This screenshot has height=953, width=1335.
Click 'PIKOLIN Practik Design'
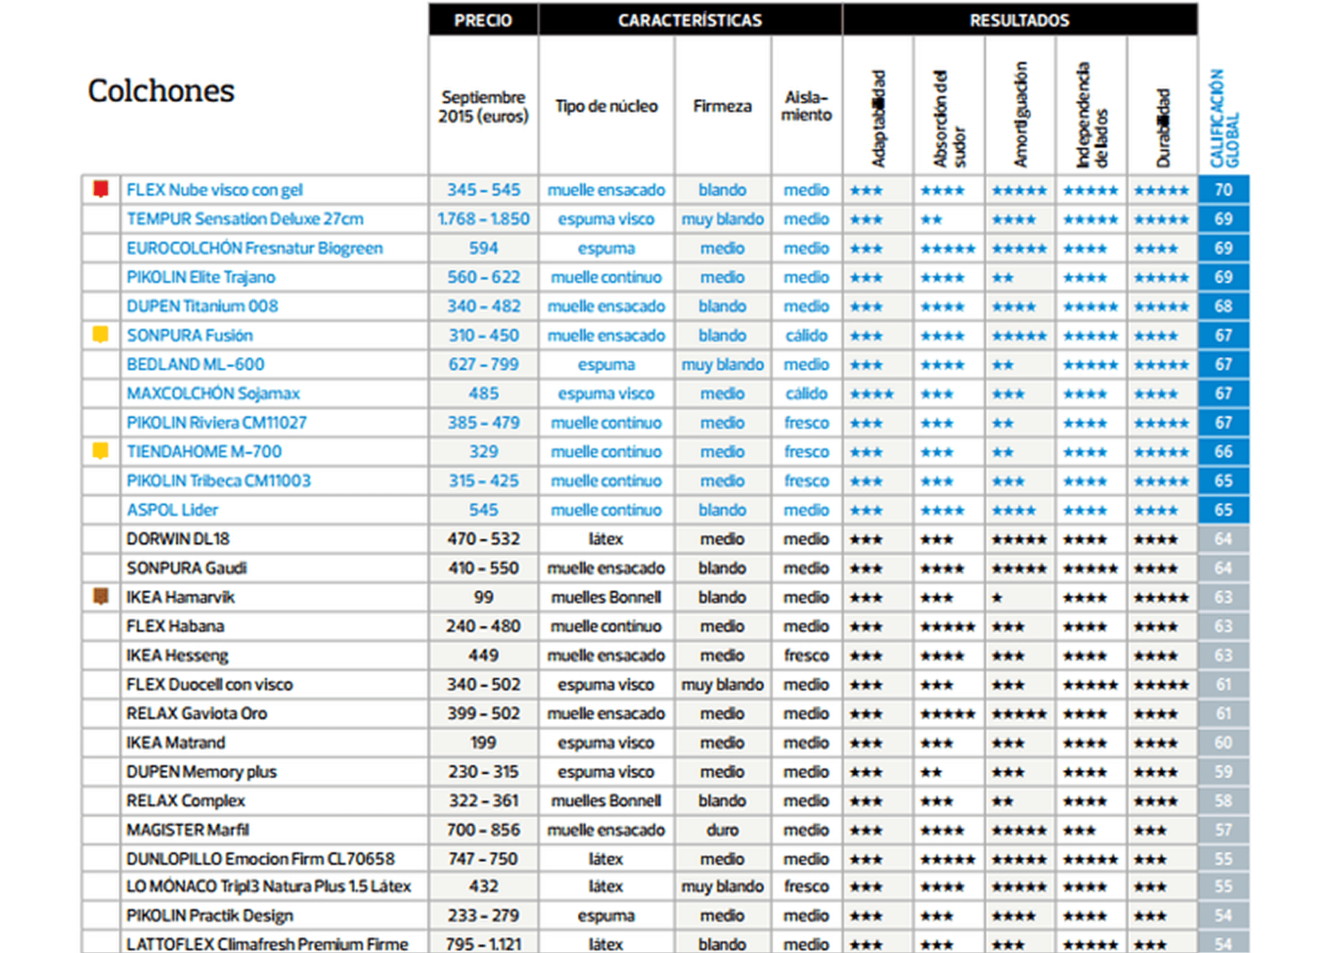(x=210, y=916)
